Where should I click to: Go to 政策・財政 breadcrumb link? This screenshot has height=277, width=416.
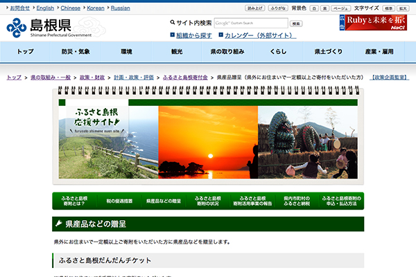tap(92, 78)
